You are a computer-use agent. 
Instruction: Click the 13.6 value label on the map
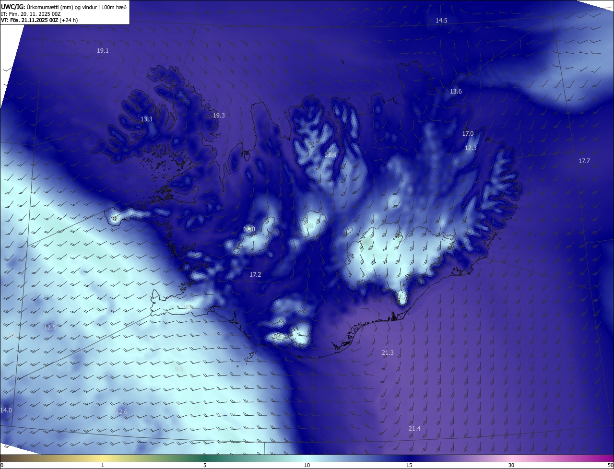456,91
